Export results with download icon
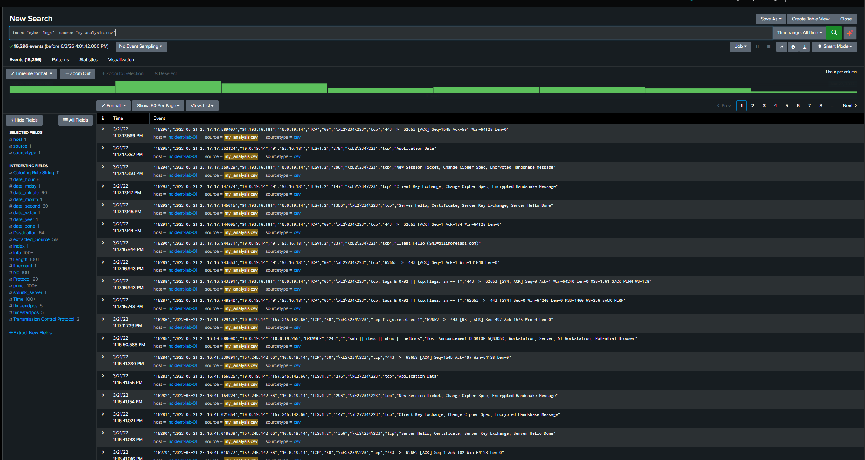Screen dimensions: 865x460 pos(805,47)
